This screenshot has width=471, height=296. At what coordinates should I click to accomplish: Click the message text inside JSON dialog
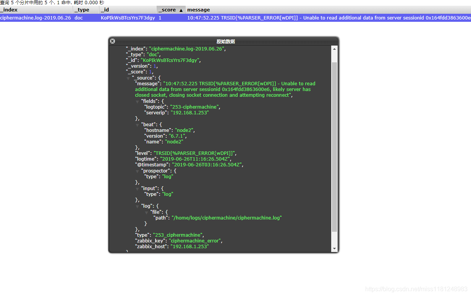pos(225,89)
